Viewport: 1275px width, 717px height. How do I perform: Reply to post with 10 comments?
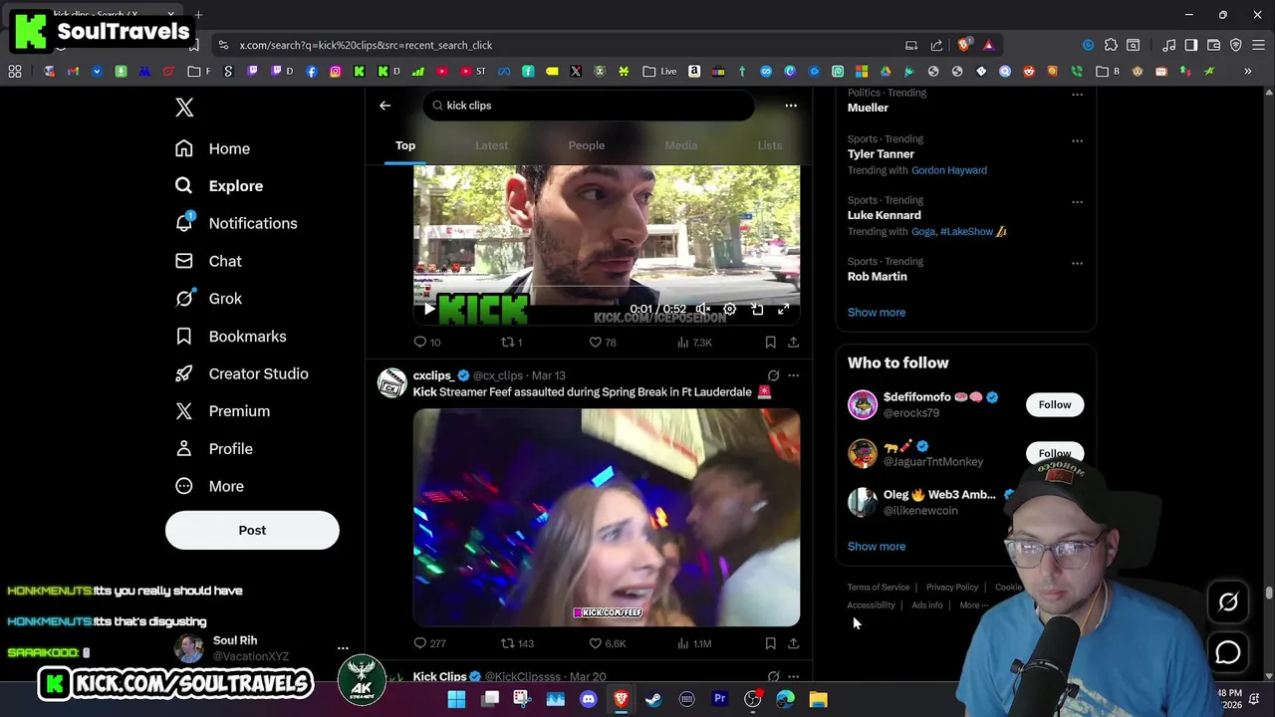pyautogui.click(x=427, y=343)
